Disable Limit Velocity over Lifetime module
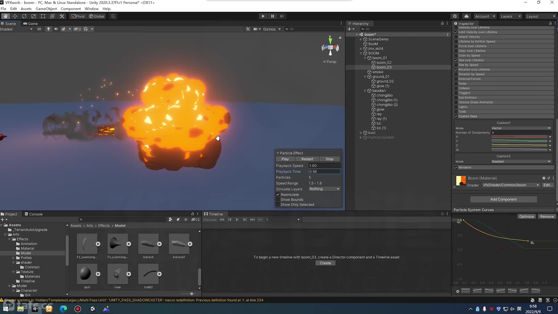Screen dimensions: 558x314 click(456, 32)
